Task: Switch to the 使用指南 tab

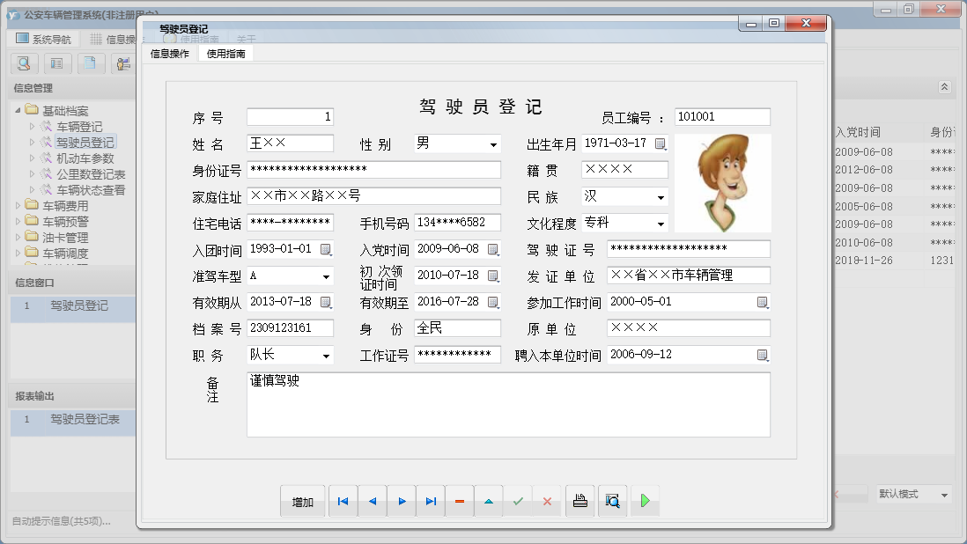Action: [x=225, y=54]
